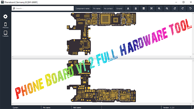Zoom out of the board
This screenshot has height=109, width=194.
point(167,8)
